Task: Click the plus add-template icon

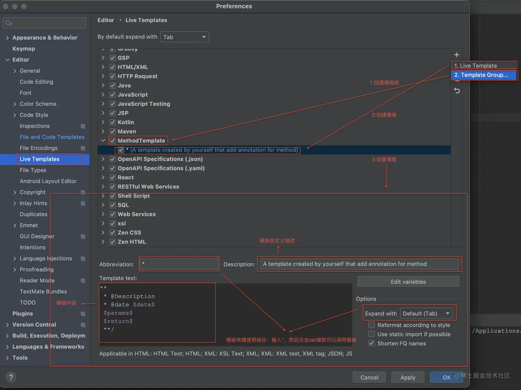Action: pyautogui.click(x=457, y=55)
